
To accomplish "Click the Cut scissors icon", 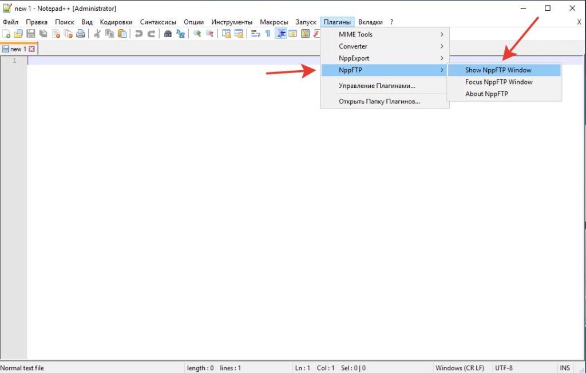I will pyautogui.click(x=97, y=34).
